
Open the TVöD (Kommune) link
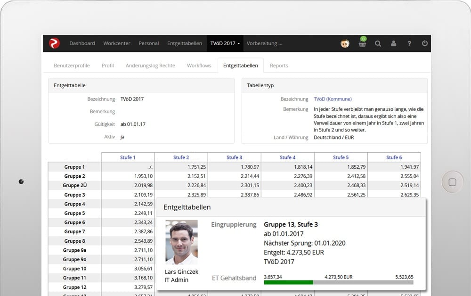(x=333, y=99)
